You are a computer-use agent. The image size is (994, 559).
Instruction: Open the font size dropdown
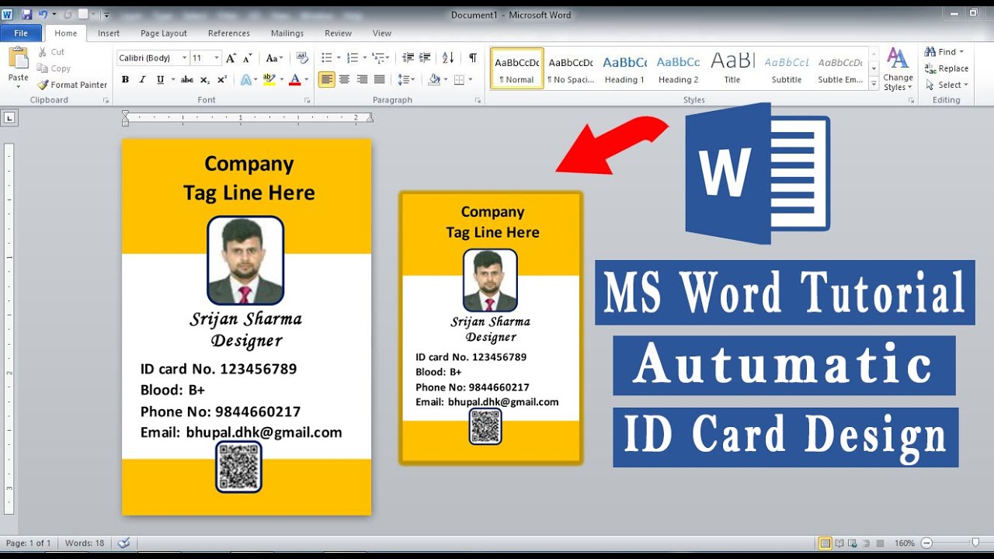pos(217,58)
